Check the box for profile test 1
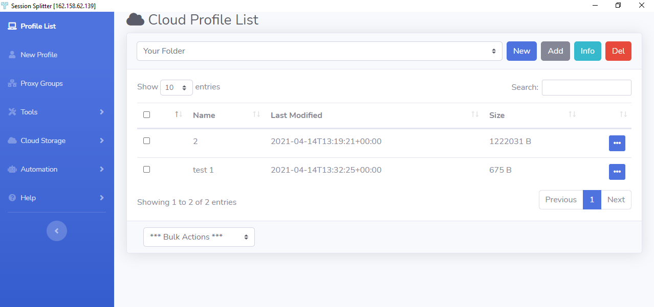654x307 pixels. coord(147,170)
